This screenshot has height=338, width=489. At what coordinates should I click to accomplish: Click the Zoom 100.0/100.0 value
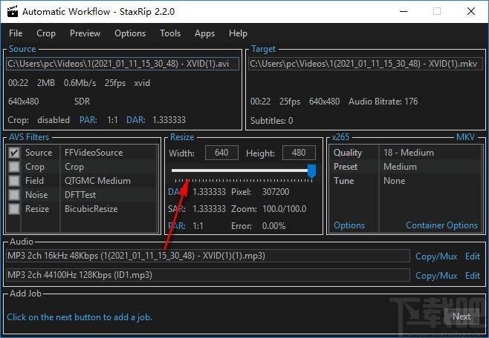(x=285, y=209)
